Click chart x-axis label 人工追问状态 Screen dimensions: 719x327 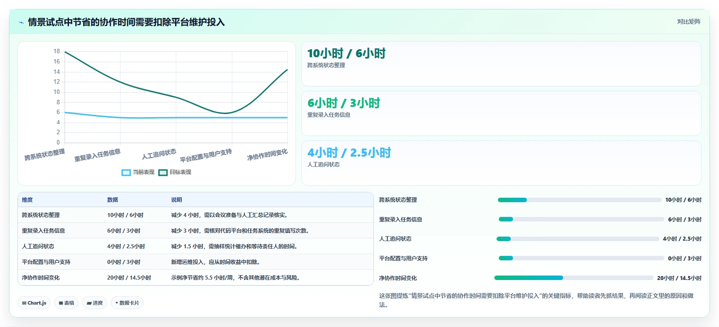tap(159, 154)
